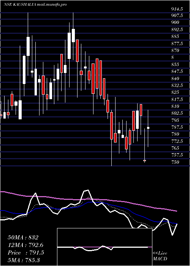
Task: Select the 907.5 price axis label
Action: tap(177, 16)
